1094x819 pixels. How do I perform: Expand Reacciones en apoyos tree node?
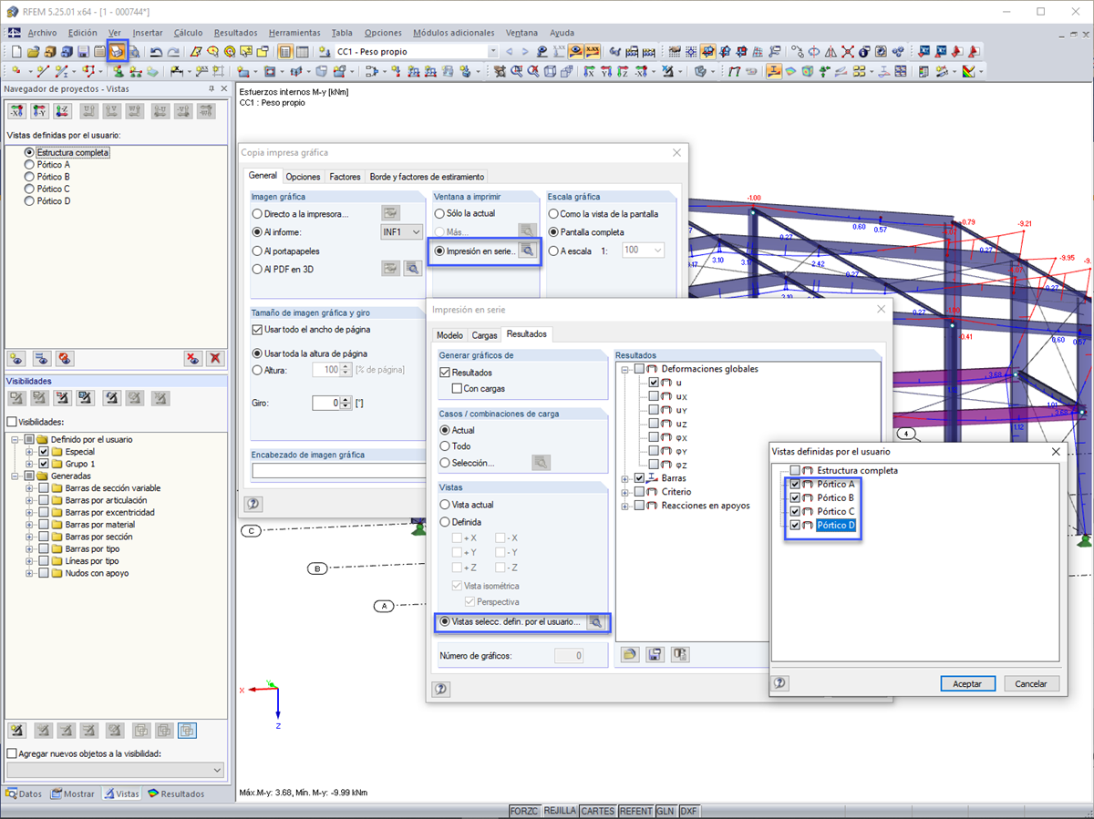click(x=625, y=506)
